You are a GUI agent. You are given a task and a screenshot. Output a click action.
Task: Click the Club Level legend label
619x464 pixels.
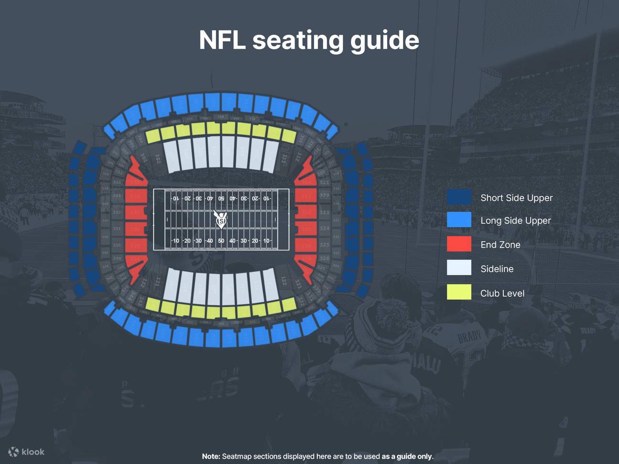[502, 293]
